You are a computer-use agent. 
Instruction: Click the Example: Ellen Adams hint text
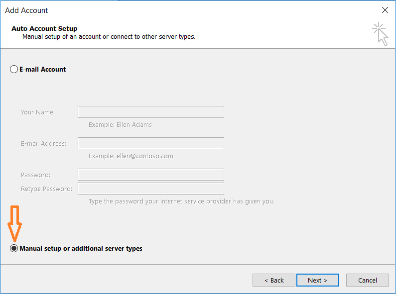pos(120,124)
